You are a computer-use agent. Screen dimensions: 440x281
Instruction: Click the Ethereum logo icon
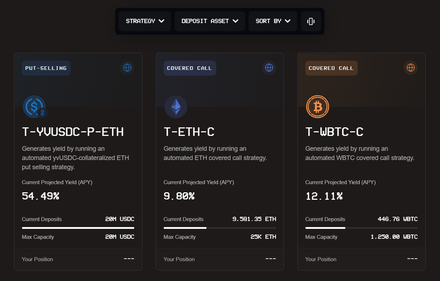coord(176,106)
